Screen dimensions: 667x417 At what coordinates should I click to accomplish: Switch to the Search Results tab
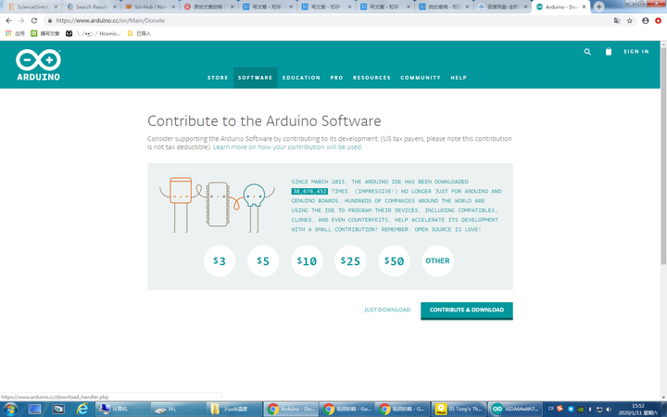click(x=90, y=6)
